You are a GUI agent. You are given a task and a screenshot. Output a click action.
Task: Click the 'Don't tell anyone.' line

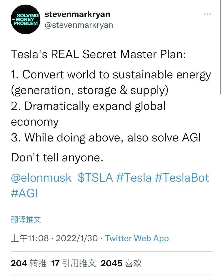point(57,157)
